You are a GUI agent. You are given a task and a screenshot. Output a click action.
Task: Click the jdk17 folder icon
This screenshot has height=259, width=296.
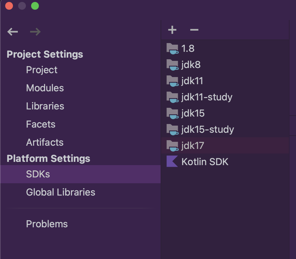click(x=173, y=146)
